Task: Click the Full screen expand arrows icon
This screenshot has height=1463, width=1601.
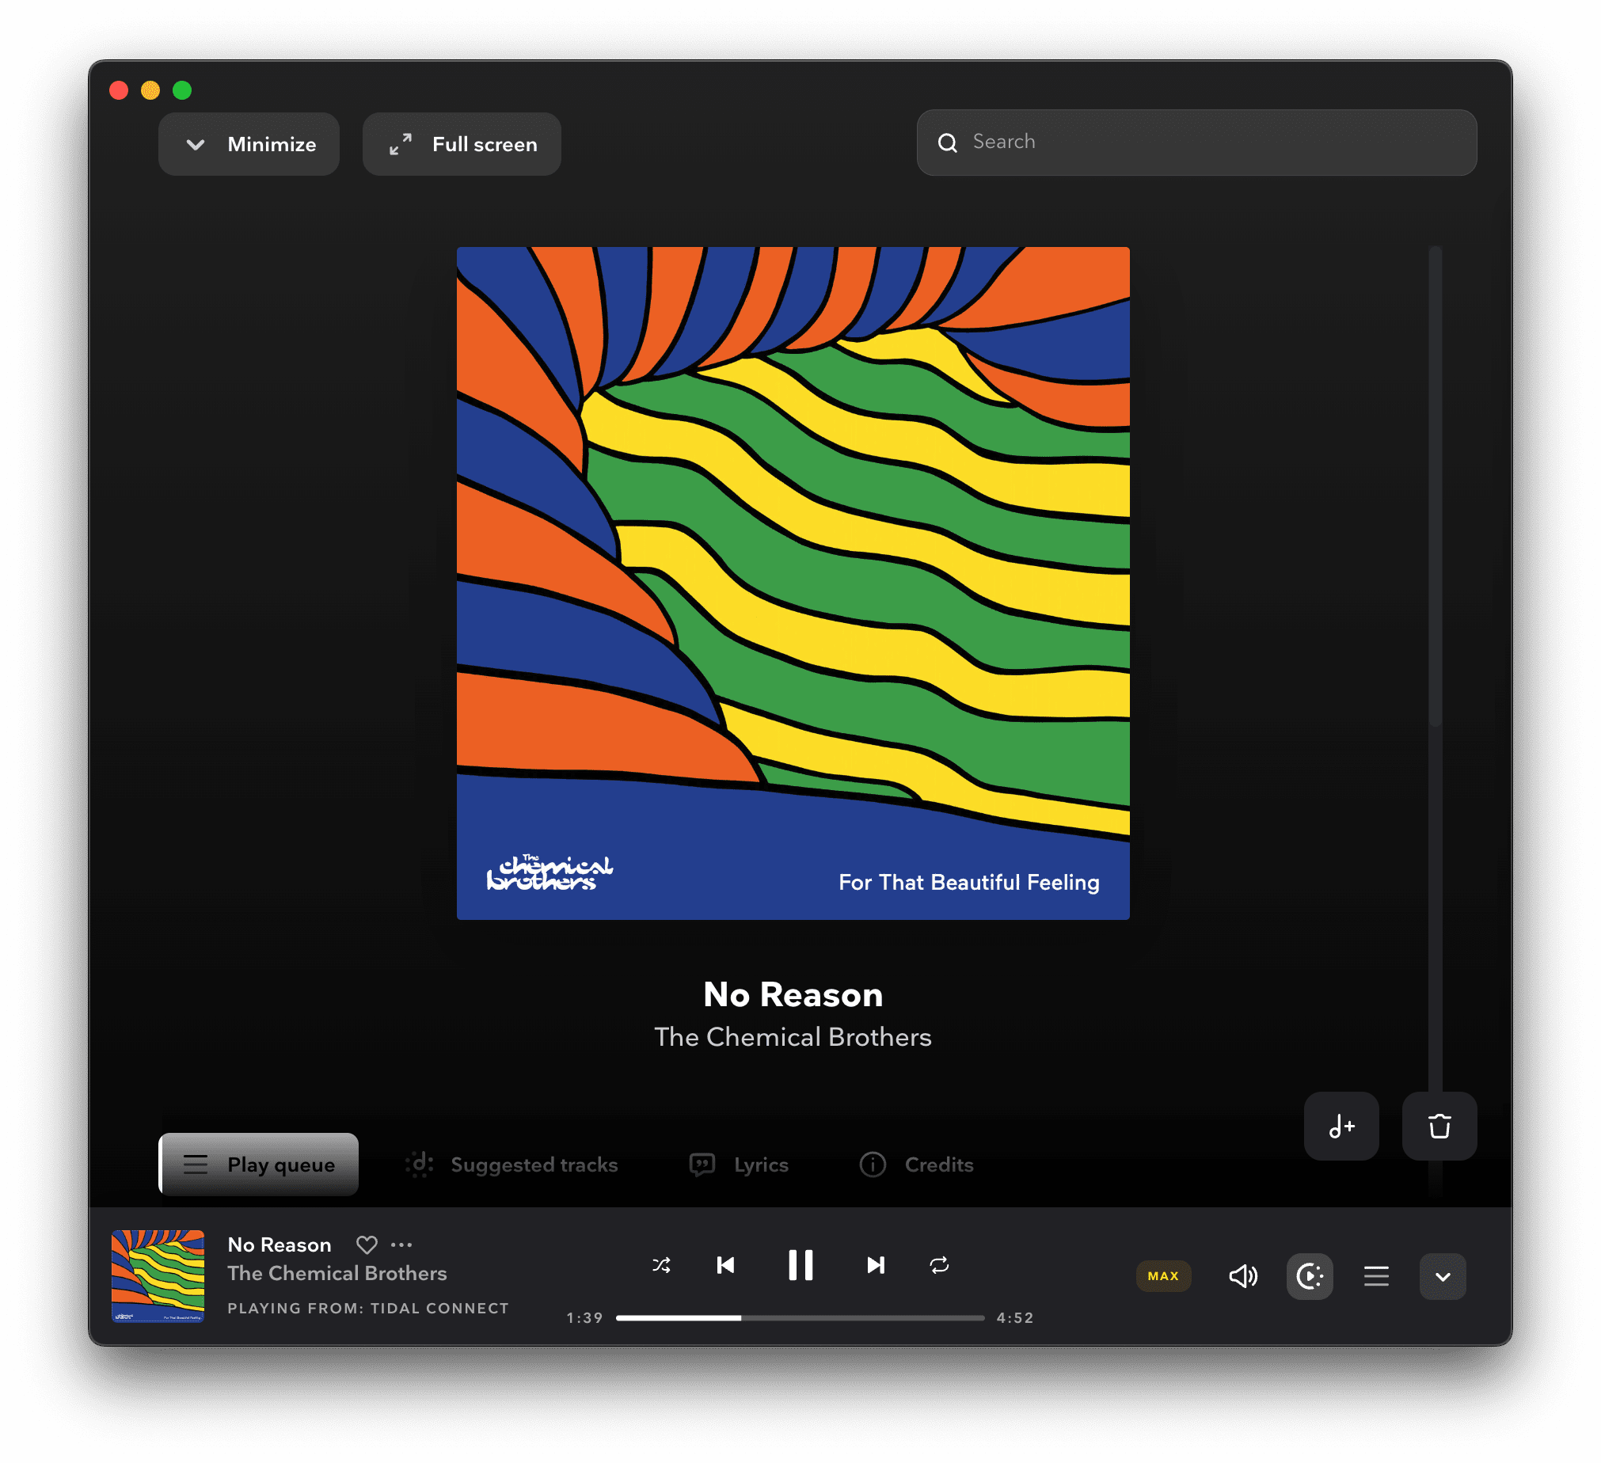Action: [401, 143]
